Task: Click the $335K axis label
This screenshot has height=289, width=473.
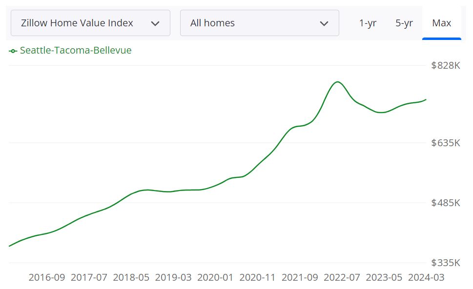Action: pos(446,263)
